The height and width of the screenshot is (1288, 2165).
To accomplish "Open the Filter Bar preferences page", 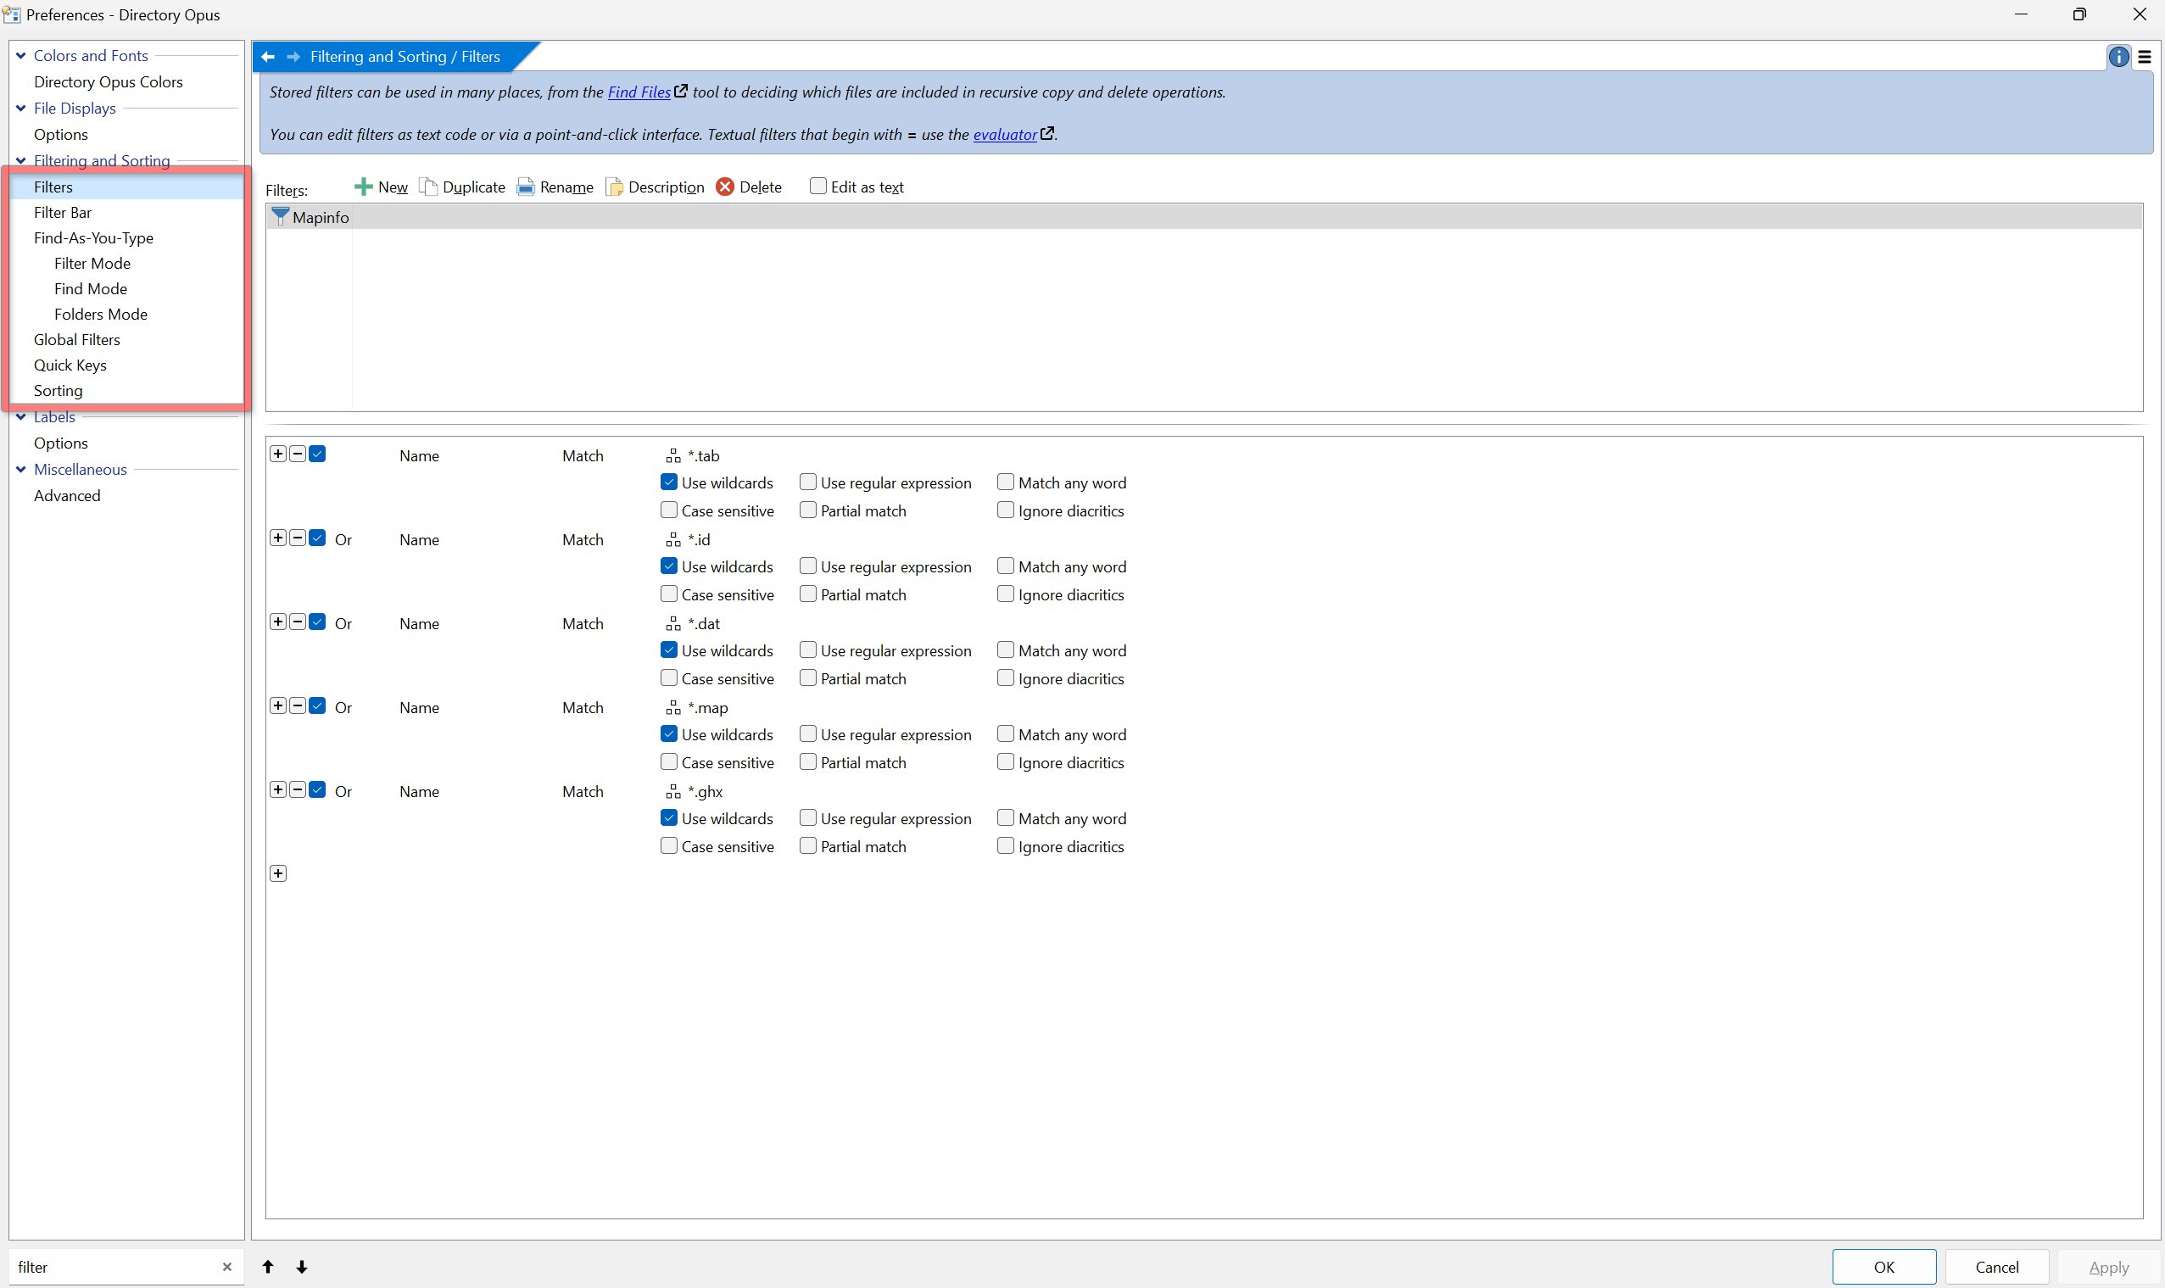I will pyautogui.click(x=63, y=213).
